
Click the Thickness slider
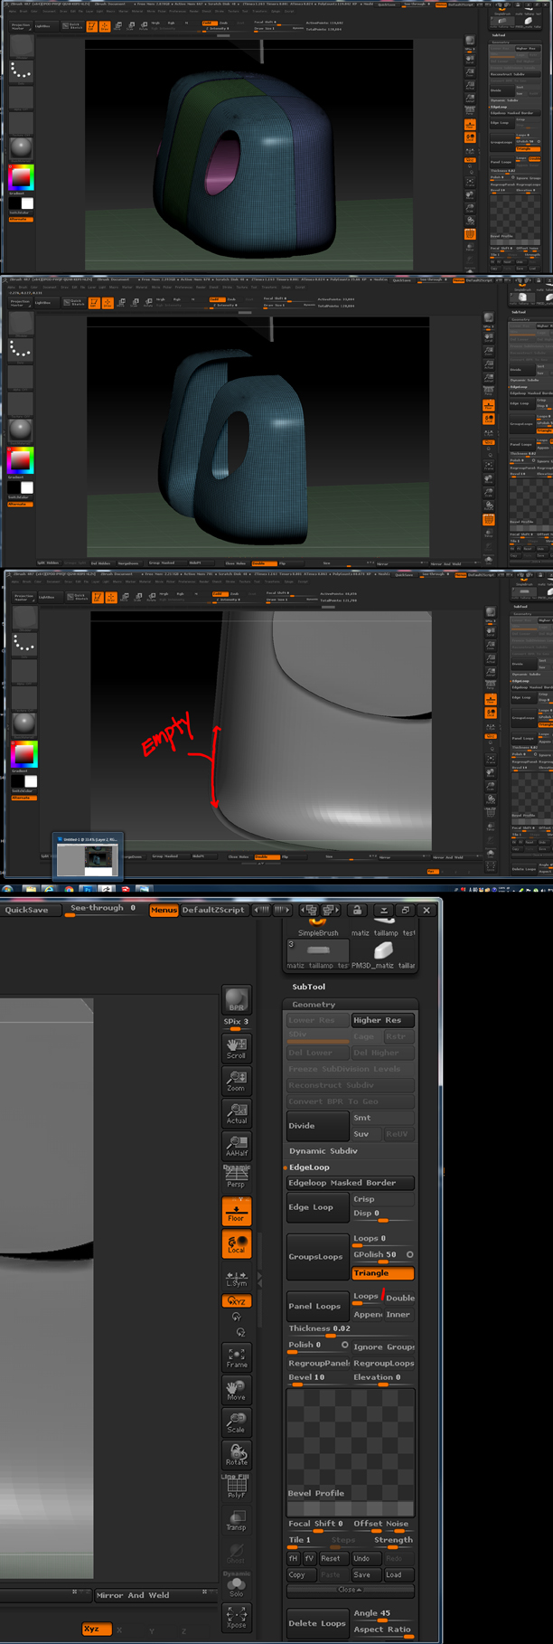click(x=351, y=1329)
